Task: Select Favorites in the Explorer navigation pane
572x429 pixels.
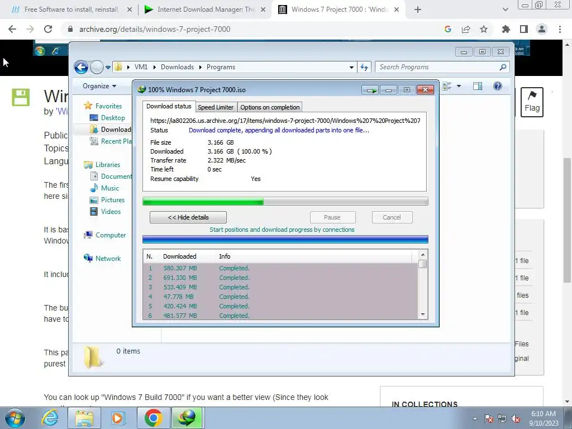Action: [103, 106]
